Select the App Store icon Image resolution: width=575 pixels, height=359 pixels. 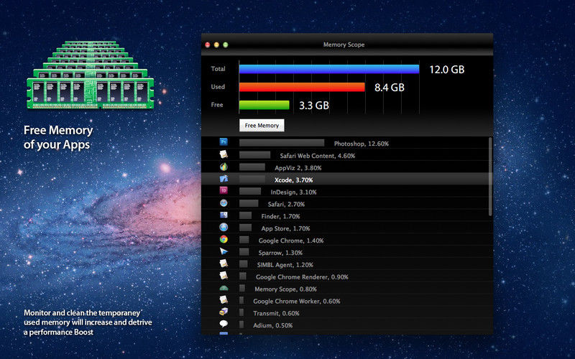(224, 228)
